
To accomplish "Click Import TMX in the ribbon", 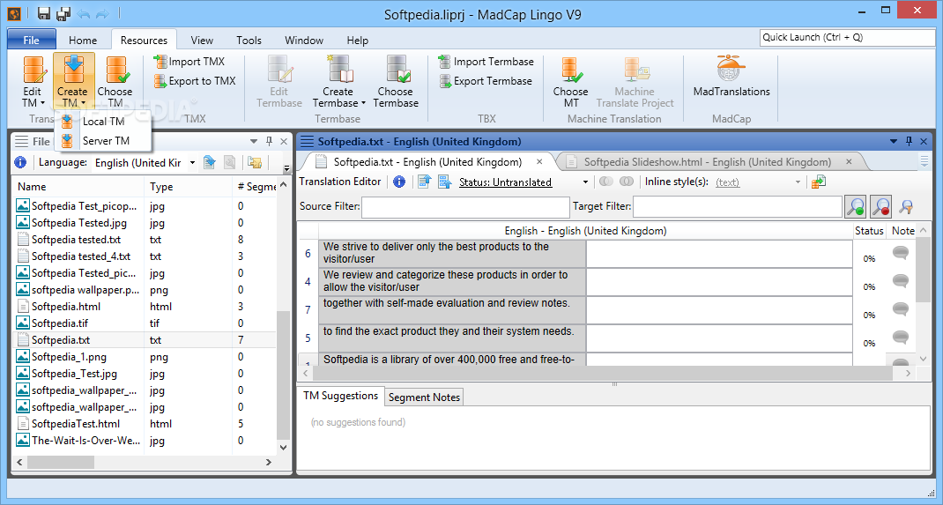I will pyautogui.click(x=189, y=62).
